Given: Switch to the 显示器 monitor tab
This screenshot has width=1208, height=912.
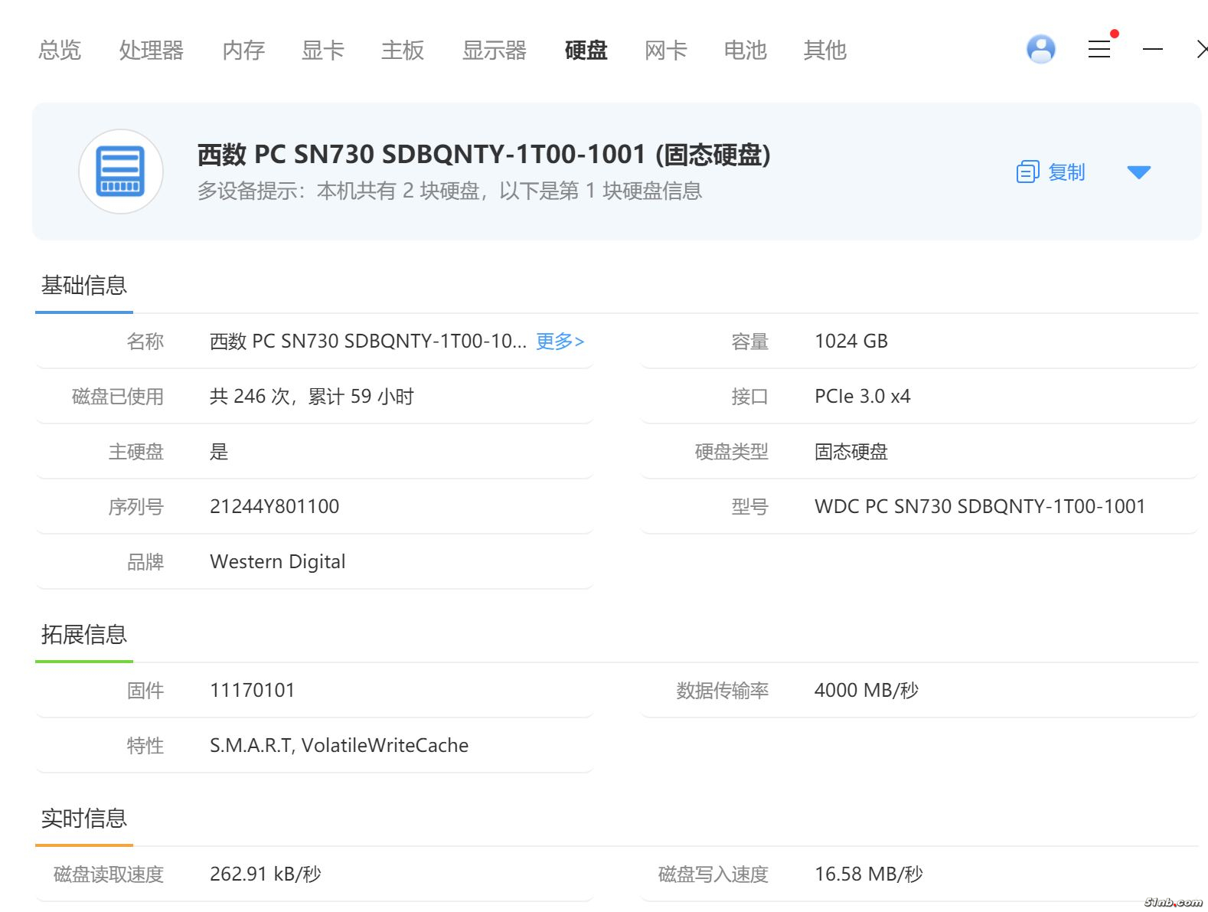Looking at the screenshot, I should [494, 51].
